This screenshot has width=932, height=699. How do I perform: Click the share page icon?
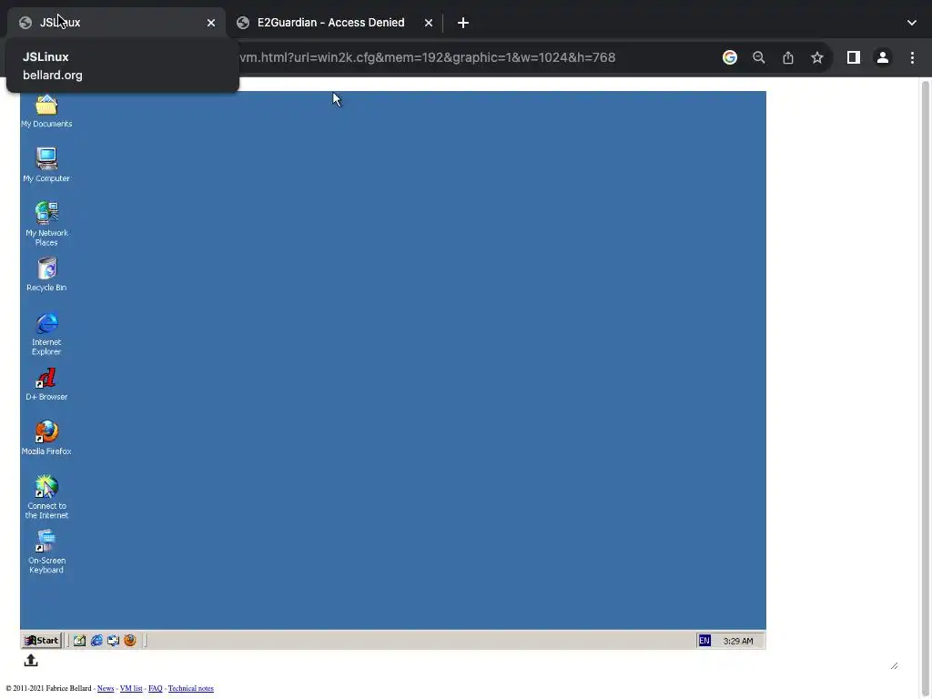pyautogui.click(x=788, y=57)
